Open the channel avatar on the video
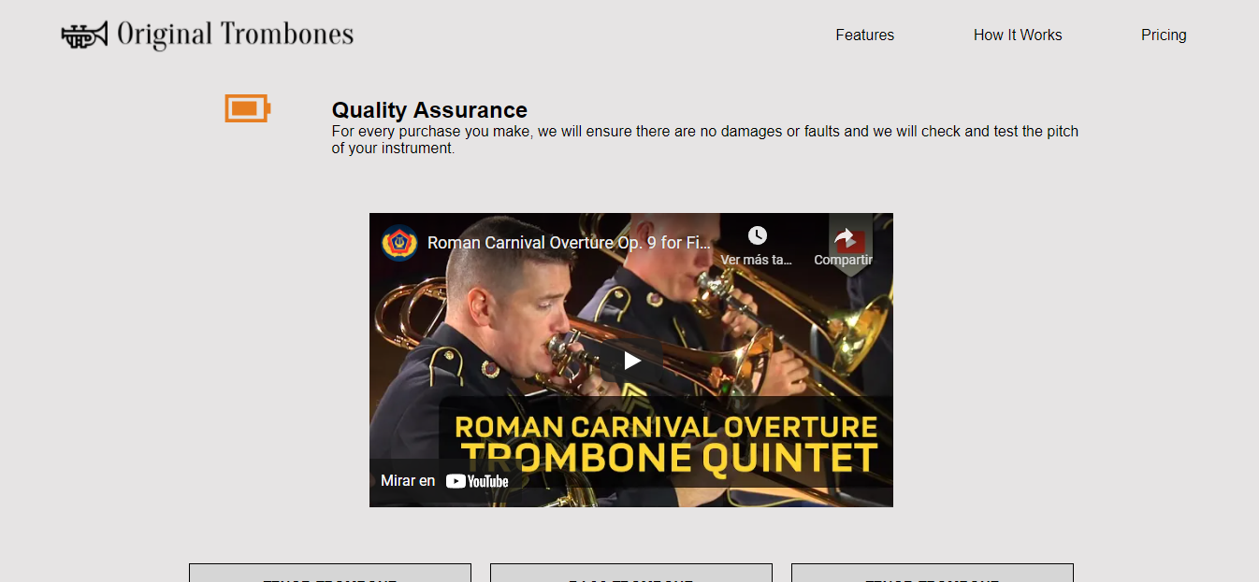1259x582 pixels. [399, 243]
